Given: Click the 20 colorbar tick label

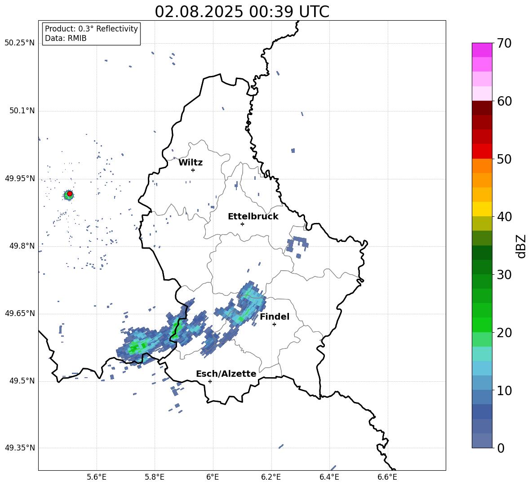Looking at the screenshot, I should 504,332.
